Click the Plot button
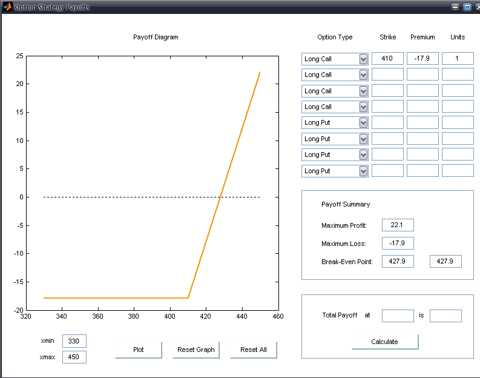The width and height of the screenshot is (480, 378). (x=139, y=350)
